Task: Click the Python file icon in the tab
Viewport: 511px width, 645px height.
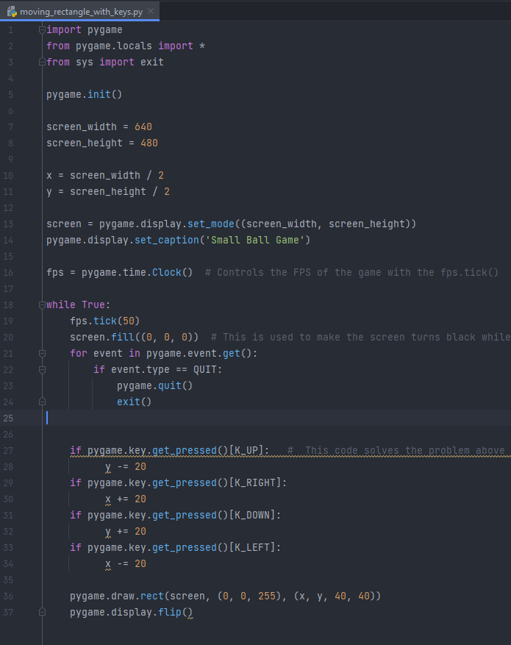Action: [12, 12]
